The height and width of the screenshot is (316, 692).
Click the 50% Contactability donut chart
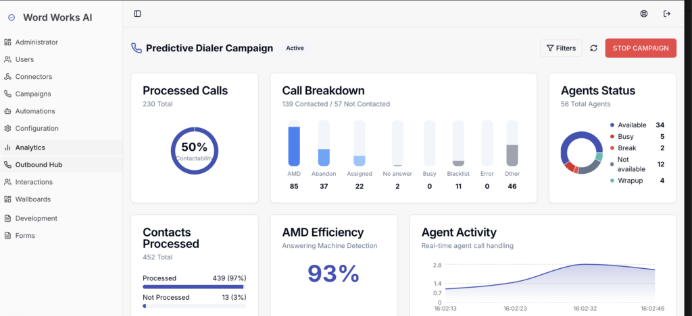click(x=194, y=150)
